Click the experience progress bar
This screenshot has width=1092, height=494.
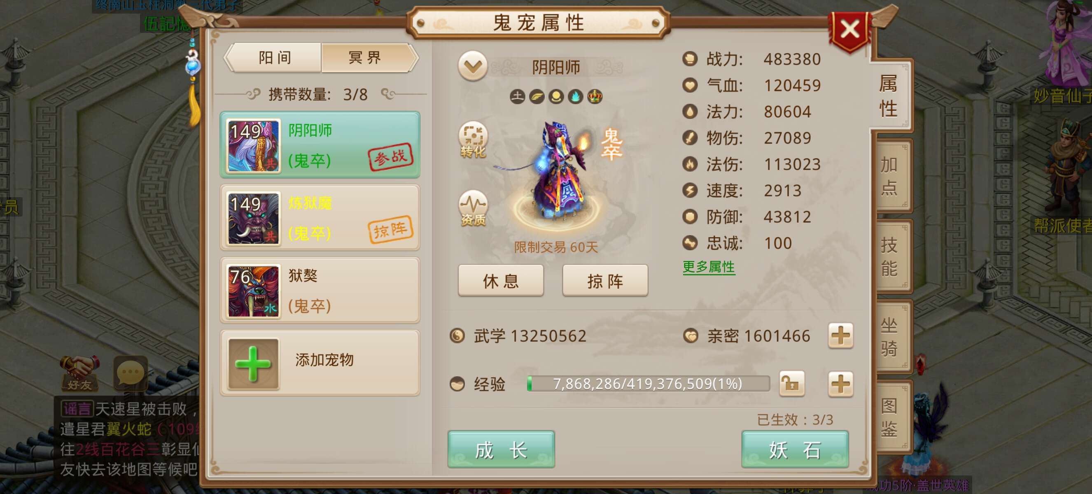click(648, 384)
